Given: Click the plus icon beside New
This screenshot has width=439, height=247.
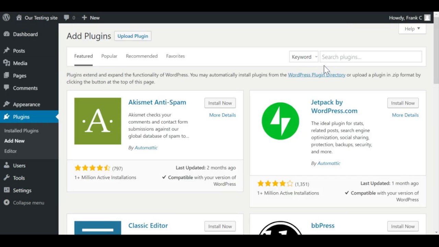Looking at the screenshot, I should pos(84,17).
